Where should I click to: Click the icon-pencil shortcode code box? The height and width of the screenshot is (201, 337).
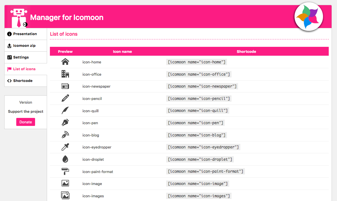click(199, 99)
